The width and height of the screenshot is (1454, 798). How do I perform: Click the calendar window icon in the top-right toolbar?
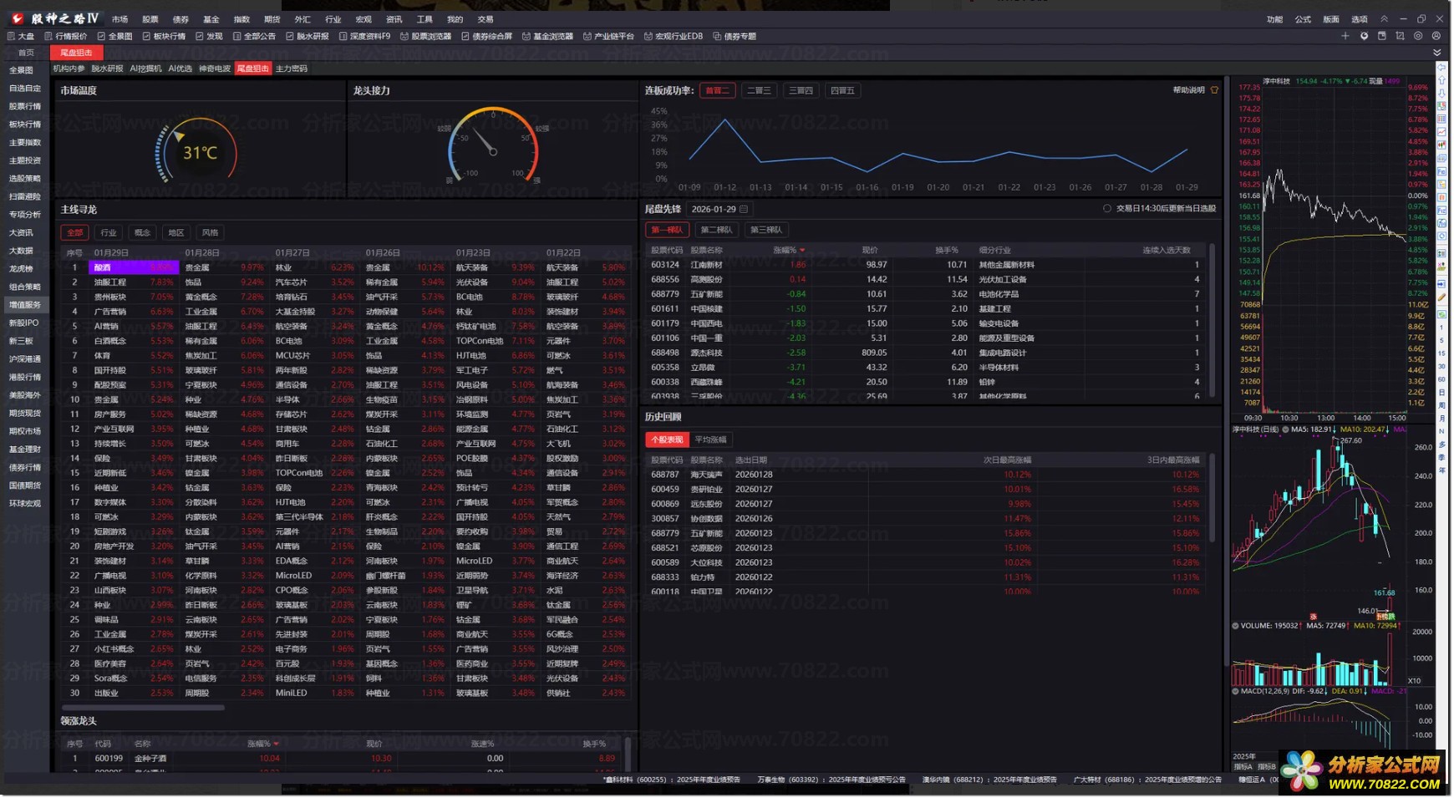tap(1381, 36)
